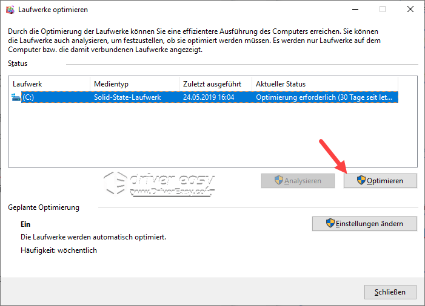
Task: Click the C: drive icon
Action: [16, 97]
